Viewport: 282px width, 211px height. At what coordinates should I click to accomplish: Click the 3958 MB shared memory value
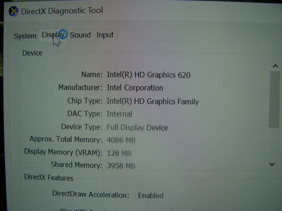coord(121,166)
